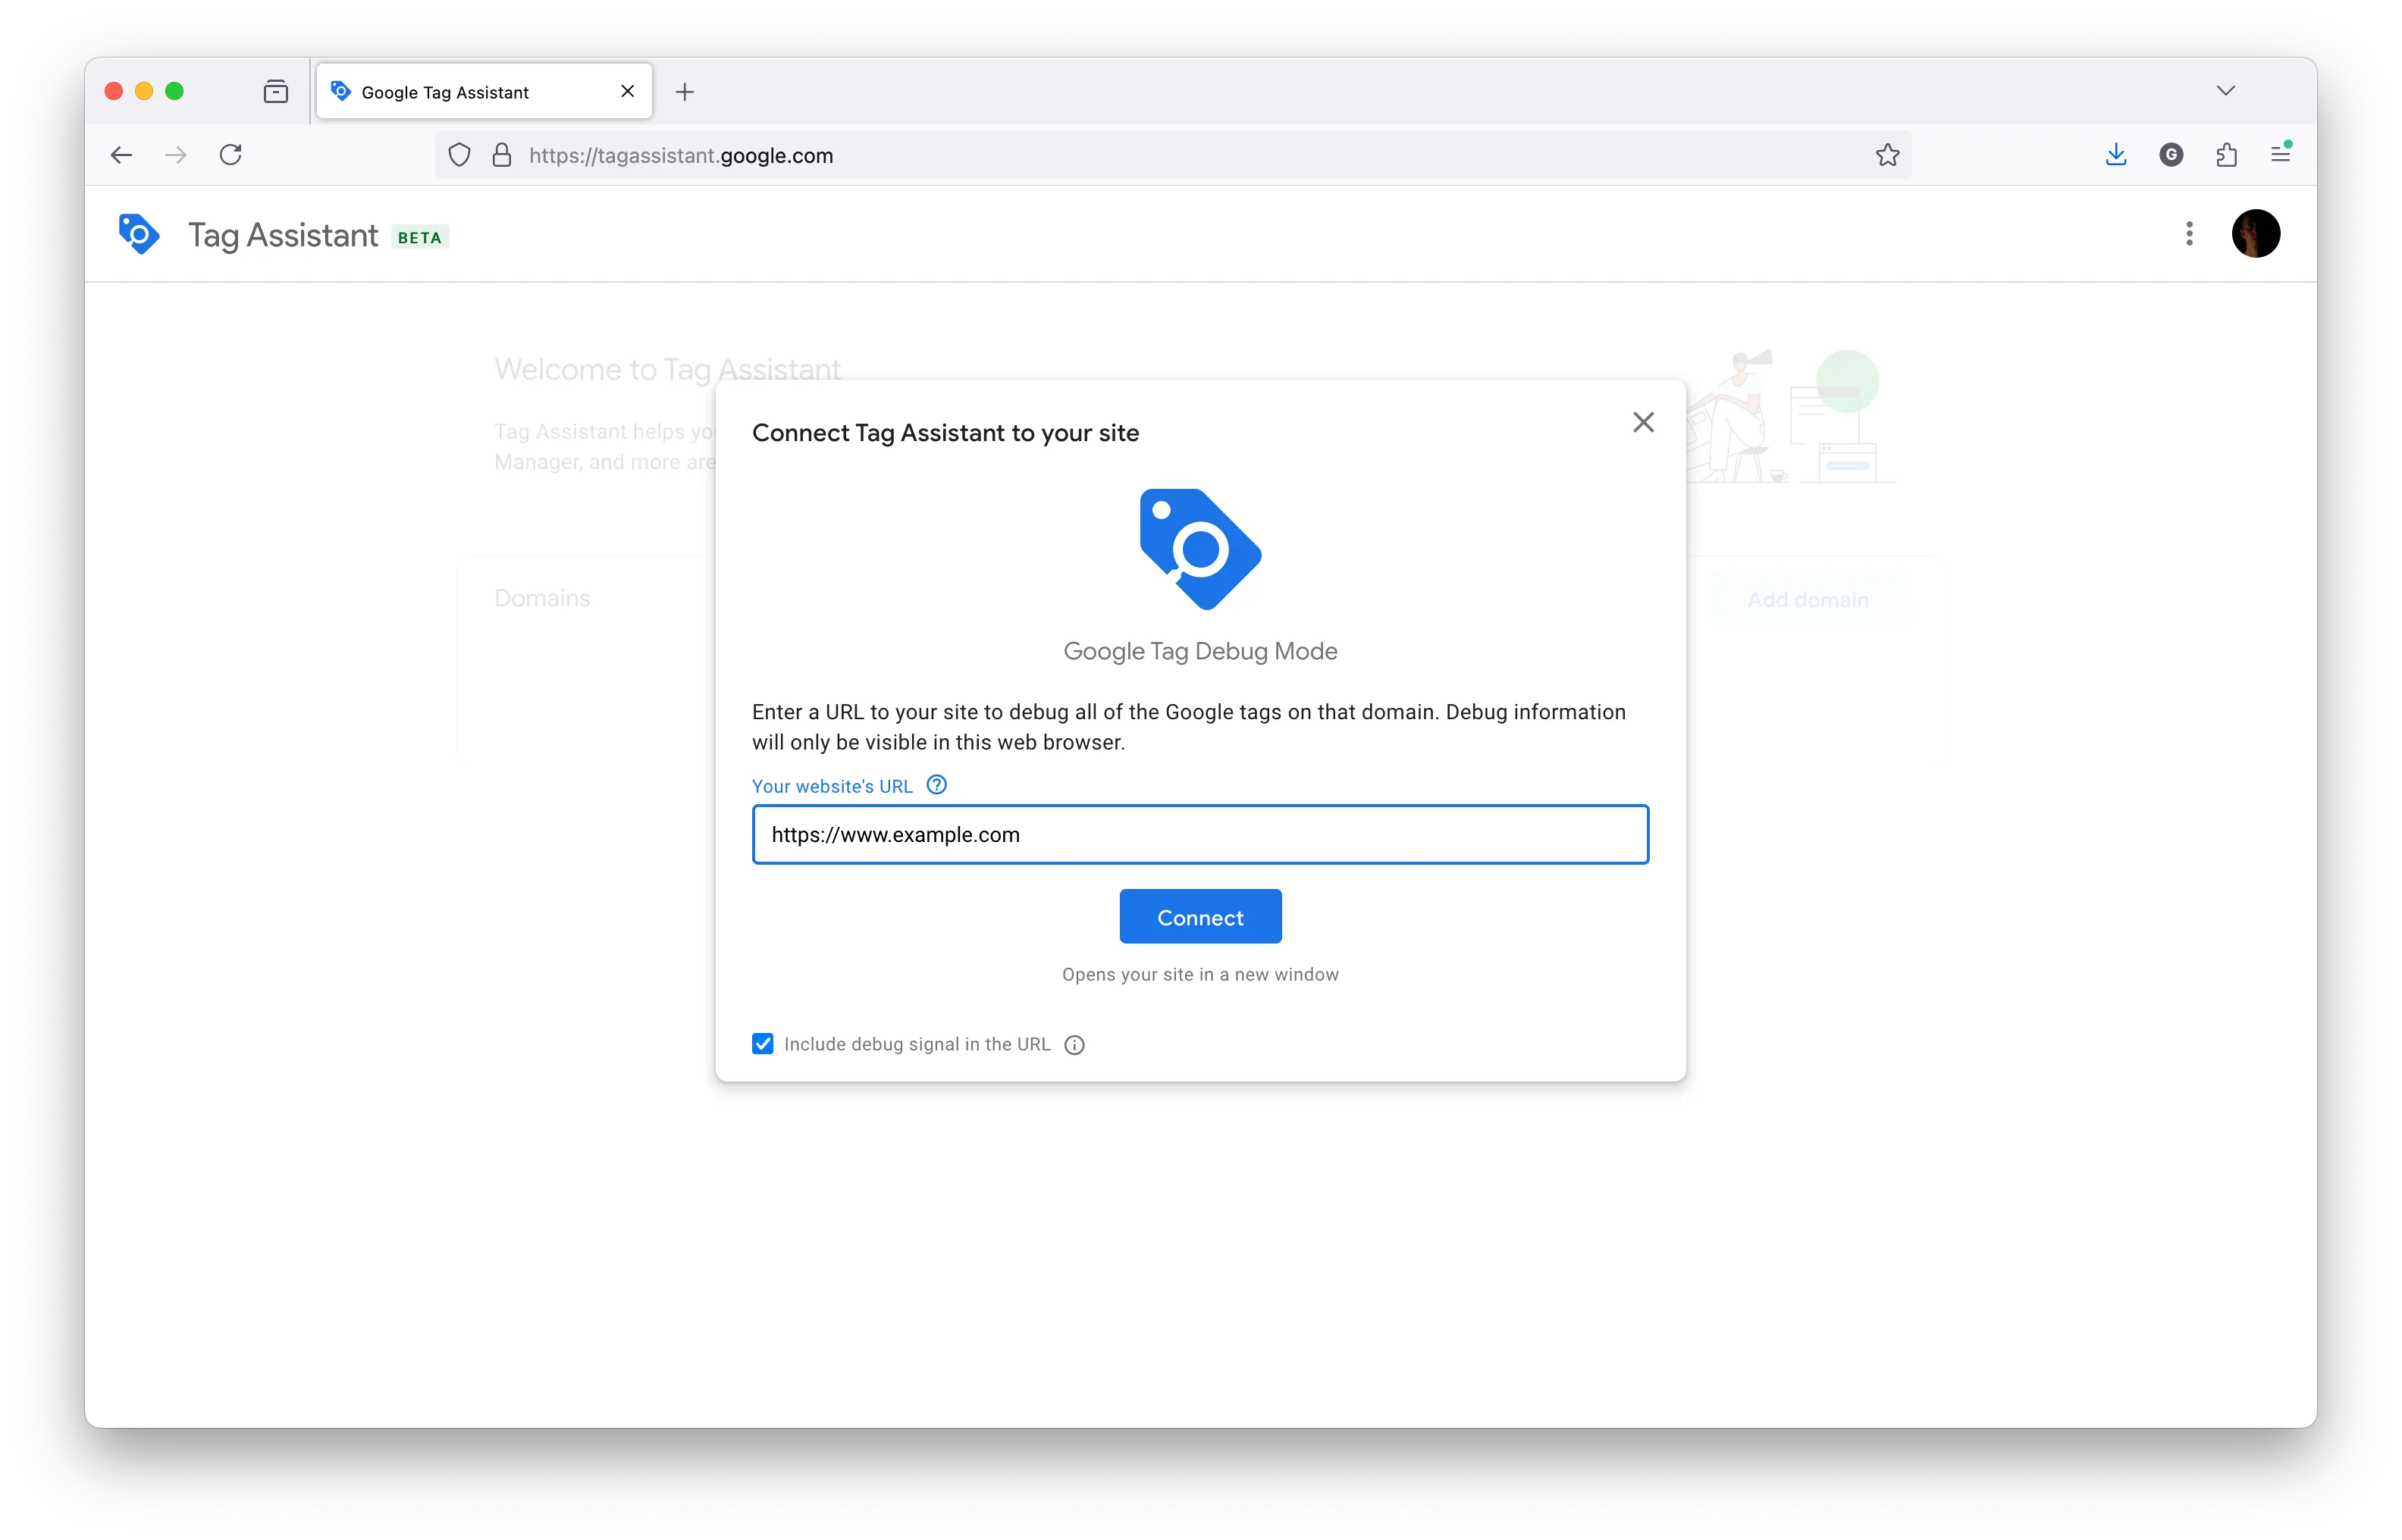Open the browser downloads panel
Screen dimensions: 2402x1540
point(2116,155)
